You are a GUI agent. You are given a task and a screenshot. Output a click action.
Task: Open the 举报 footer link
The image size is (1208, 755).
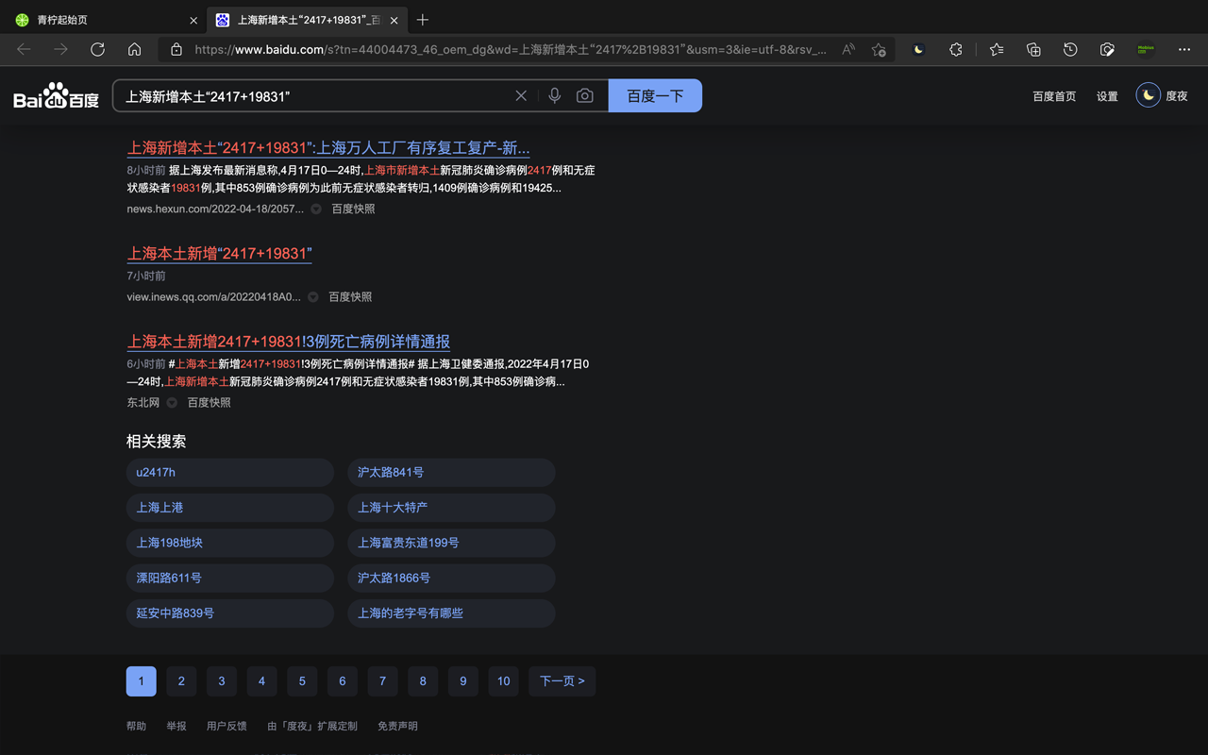coord(176,726)
